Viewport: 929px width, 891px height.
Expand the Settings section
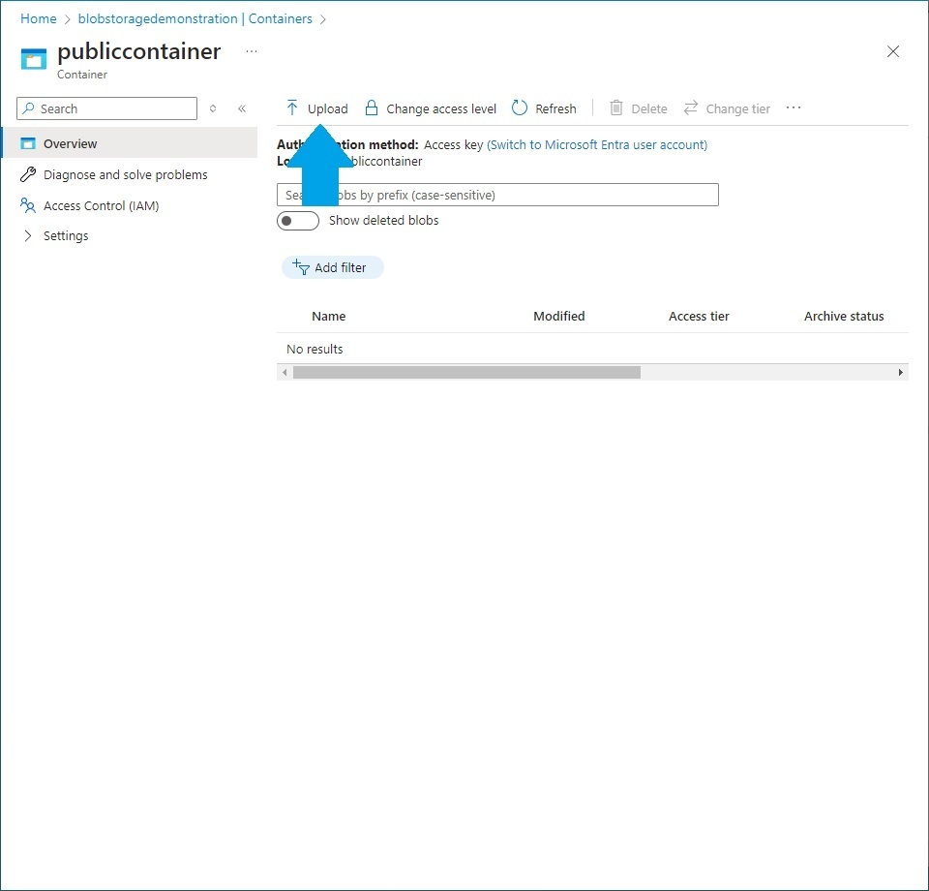click(x=28, y=236)
